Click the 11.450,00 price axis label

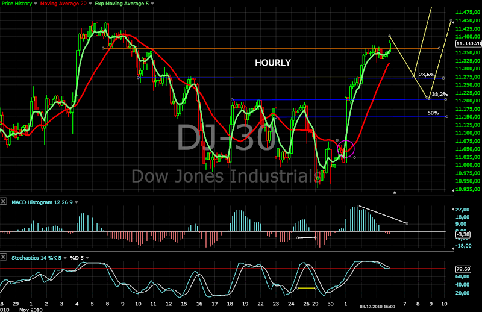tap(468, 20)
